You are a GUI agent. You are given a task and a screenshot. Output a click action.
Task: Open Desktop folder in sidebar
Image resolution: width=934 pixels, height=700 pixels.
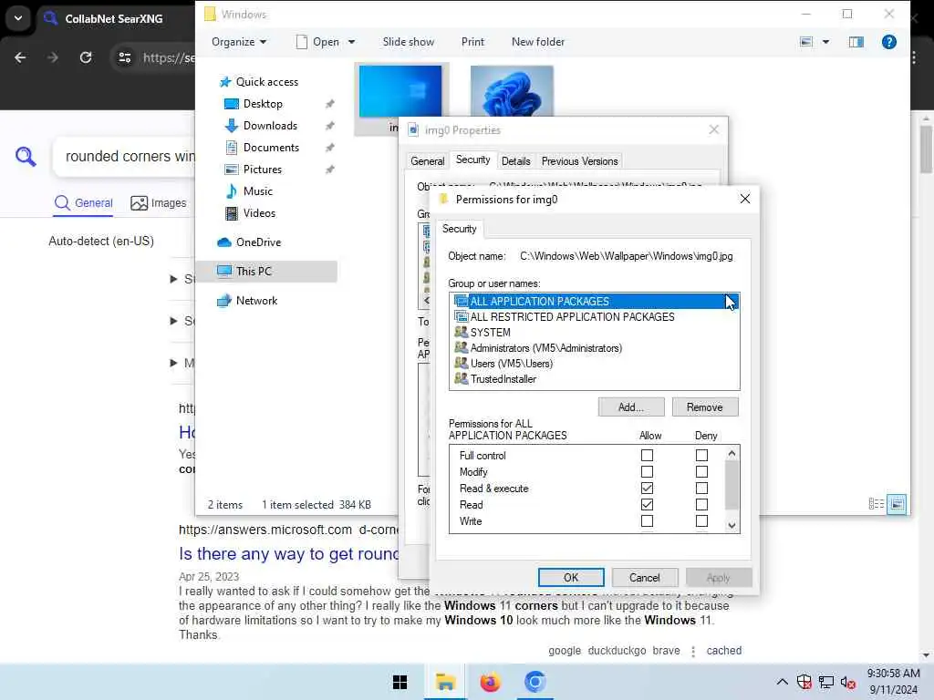[x=263, y=104]
